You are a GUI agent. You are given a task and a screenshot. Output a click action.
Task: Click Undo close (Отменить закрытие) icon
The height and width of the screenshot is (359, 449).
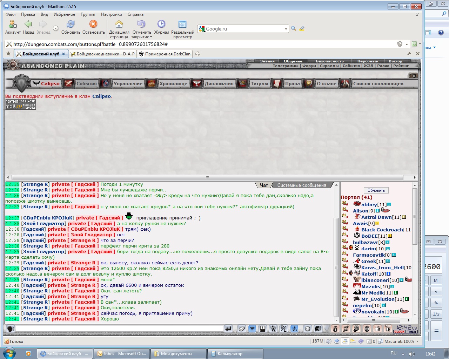click(x=141, y=24)
